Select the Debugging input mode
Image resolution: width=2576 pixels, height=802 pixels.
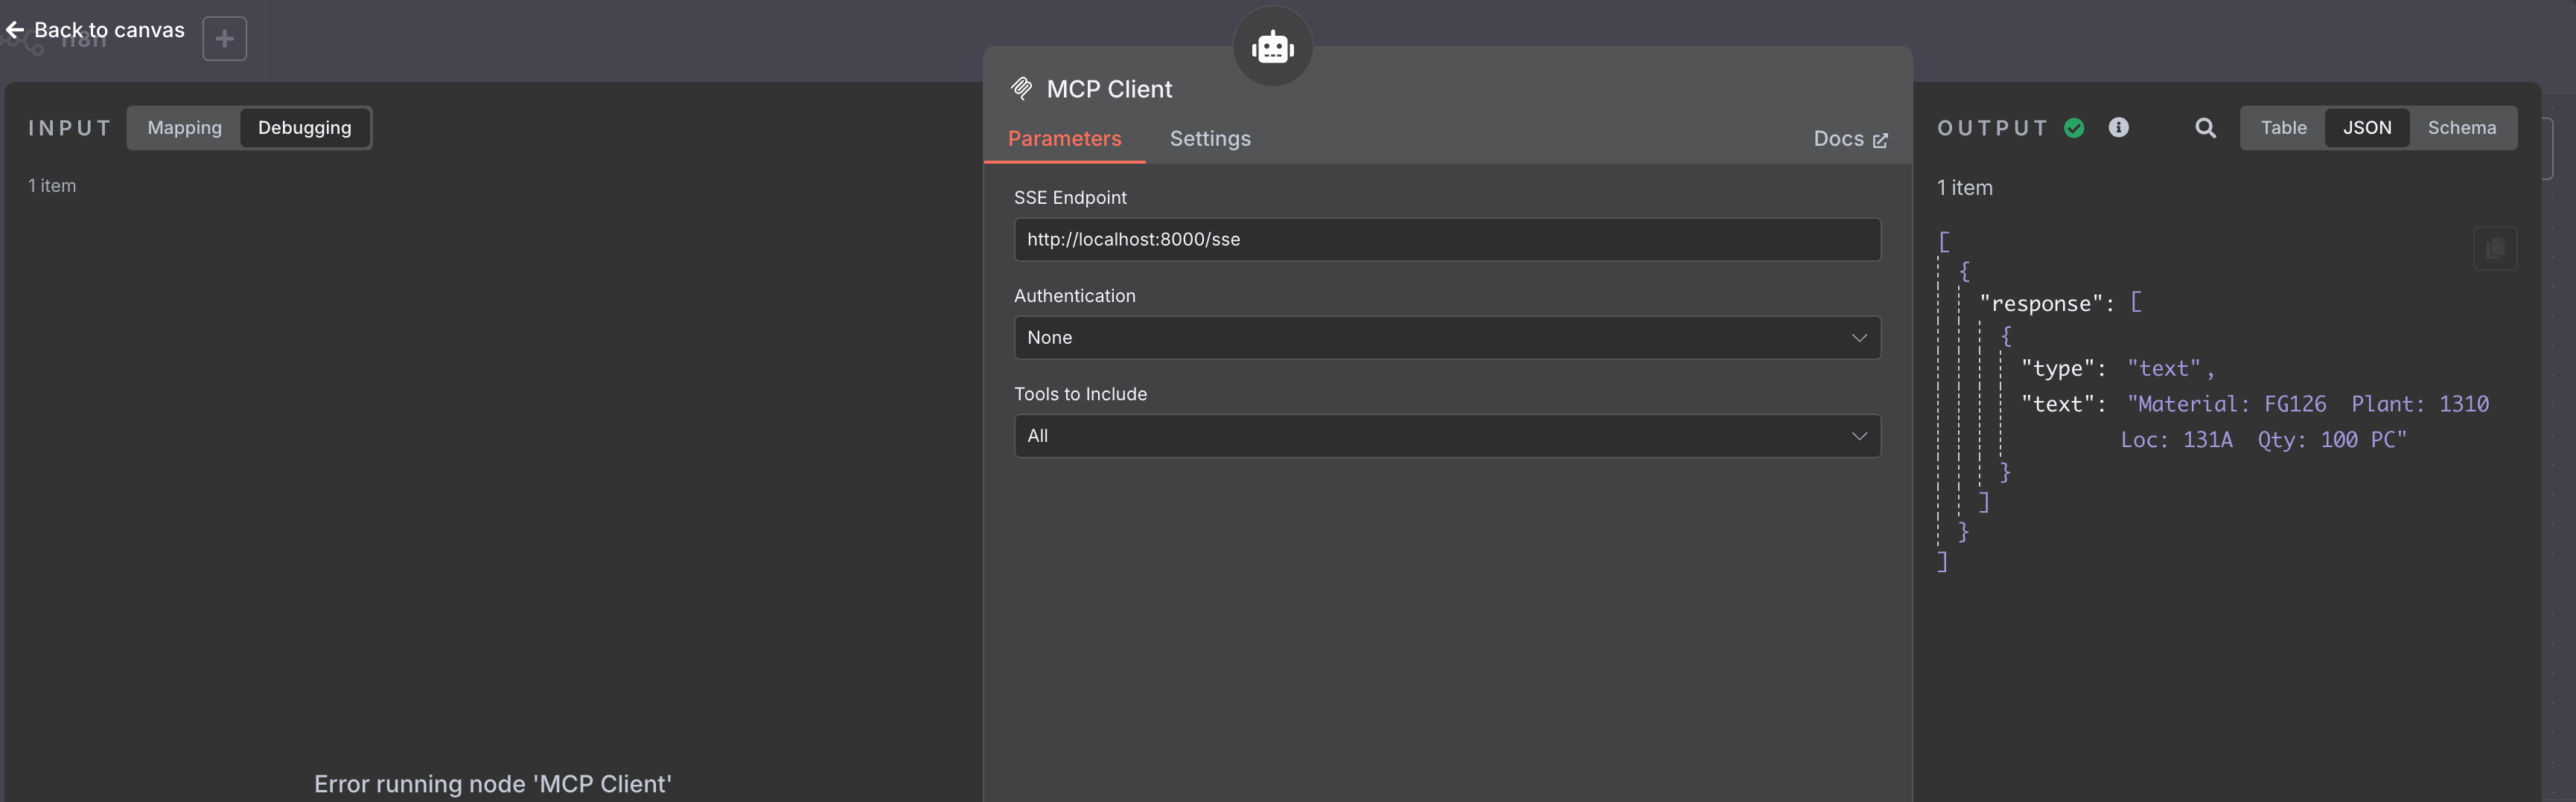tap(304, 128)
